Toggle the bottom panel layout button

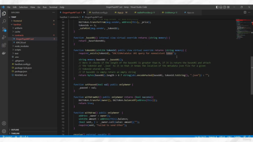coord(221,7)
